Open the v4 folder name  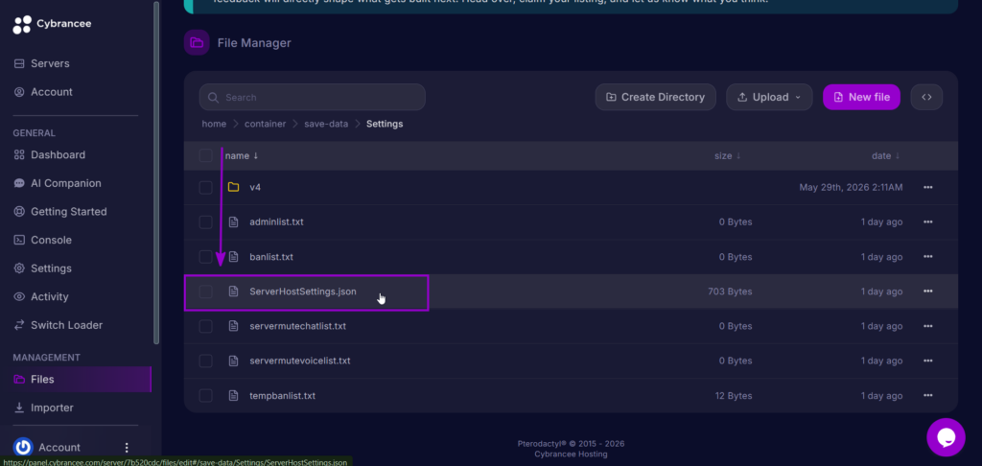click(255, 187)
